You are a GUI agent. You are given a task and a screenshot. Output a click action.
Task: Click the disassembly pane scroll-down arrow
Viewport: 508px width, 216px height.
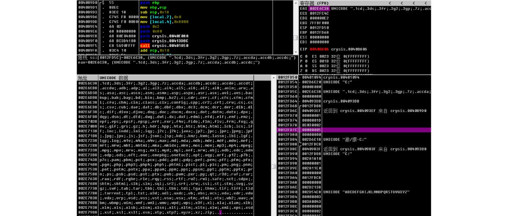pyautogui.click(x=295, y=52)
